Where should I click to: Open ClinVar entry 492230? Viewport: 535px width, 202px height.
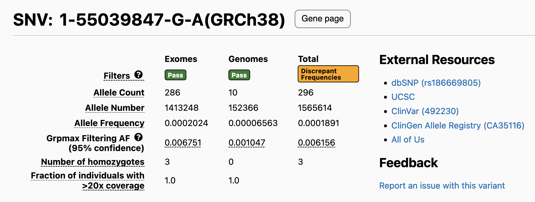(425, 111)
